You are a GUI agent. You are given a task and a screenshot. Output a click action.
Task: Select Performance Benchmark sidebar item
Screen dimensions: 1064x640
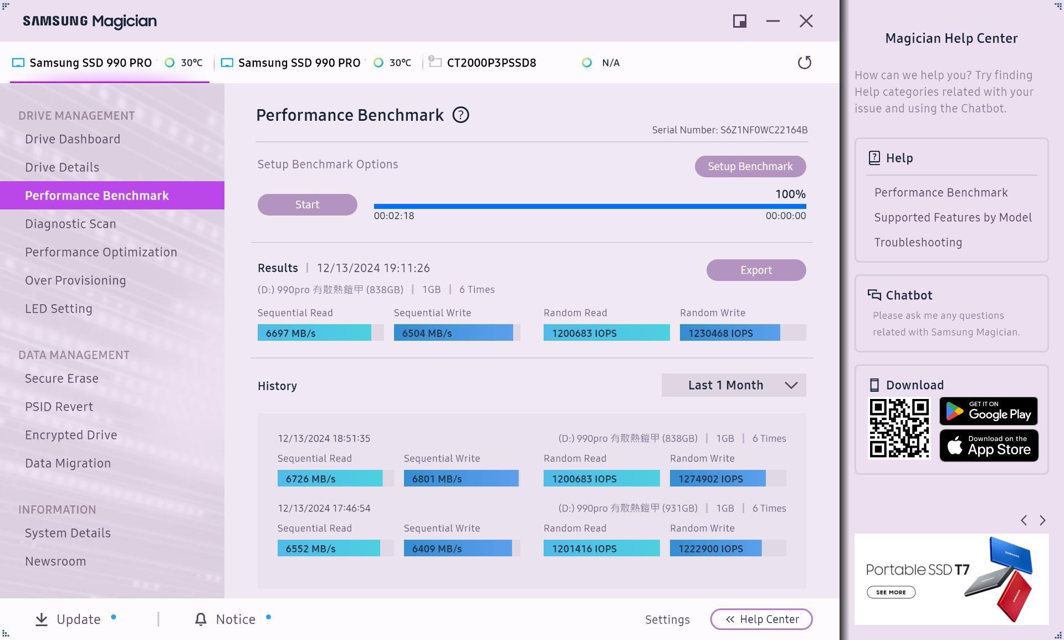[112, 196]
